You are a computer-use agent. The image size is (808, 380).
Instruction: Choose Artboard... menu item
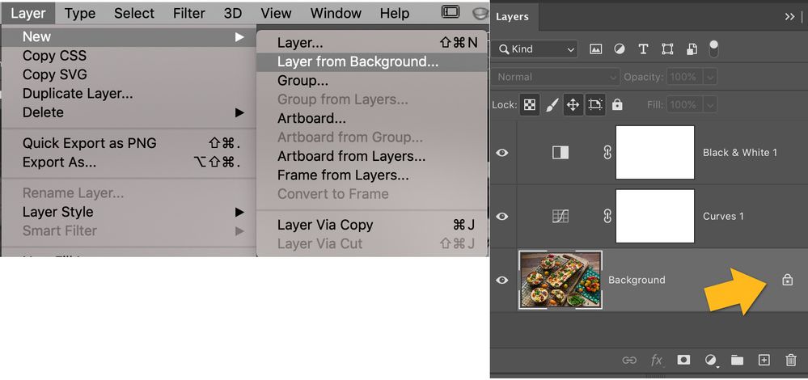(x=372, y=118)
